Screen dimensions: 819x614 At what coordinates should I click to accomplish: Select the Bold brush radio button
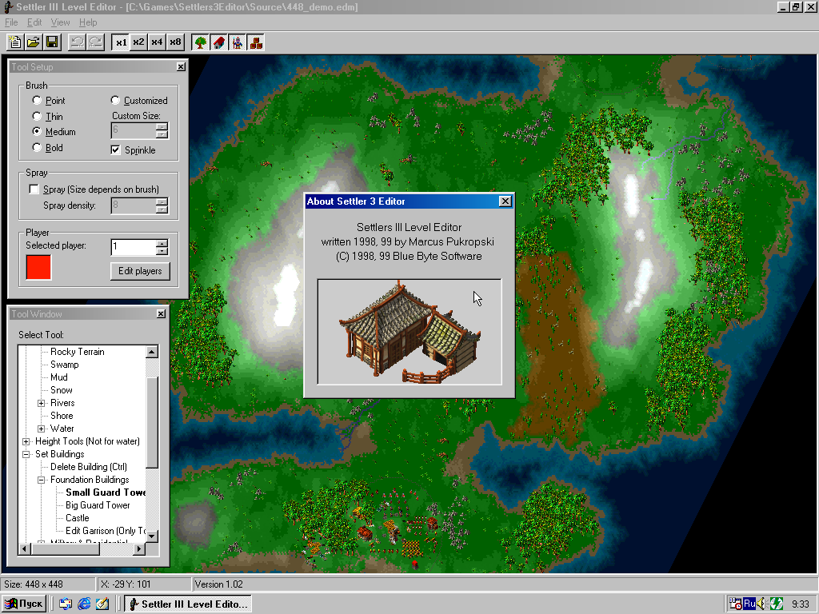[x=37, y=147]
